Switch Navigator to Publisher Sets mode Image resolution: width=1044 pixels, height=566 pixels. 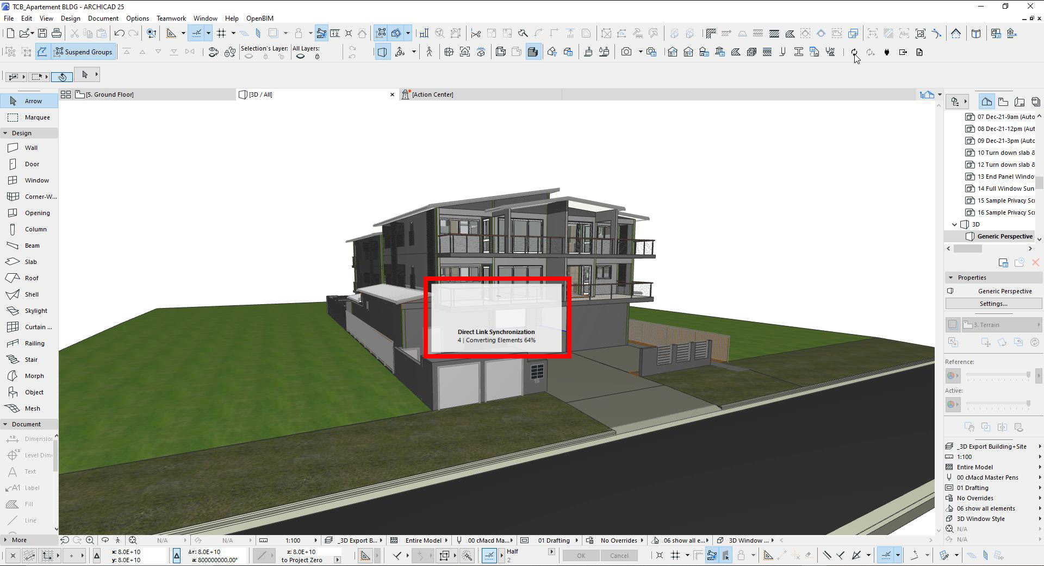tap(1036, 102)
